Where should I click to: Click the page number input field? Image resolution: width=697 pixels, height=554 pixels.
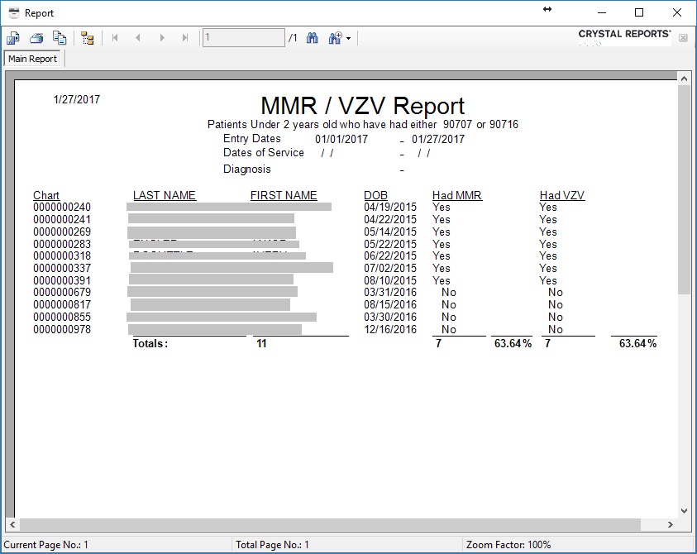(x=244, y=38)
